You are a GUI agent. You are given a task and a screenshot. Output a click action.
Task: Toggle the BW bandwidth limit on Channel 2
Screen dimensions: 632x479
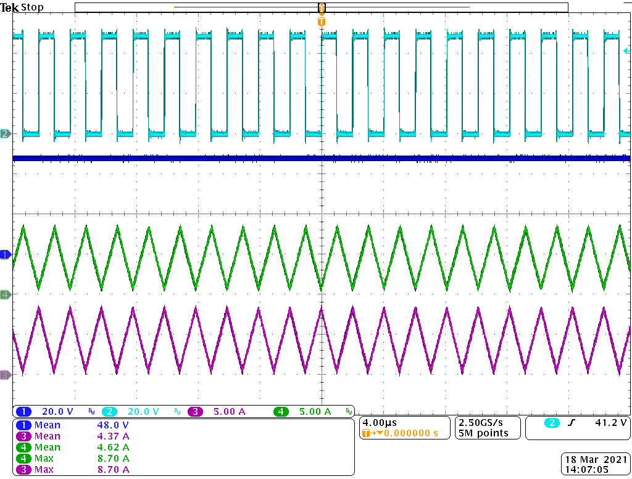(x=176, y=411)
